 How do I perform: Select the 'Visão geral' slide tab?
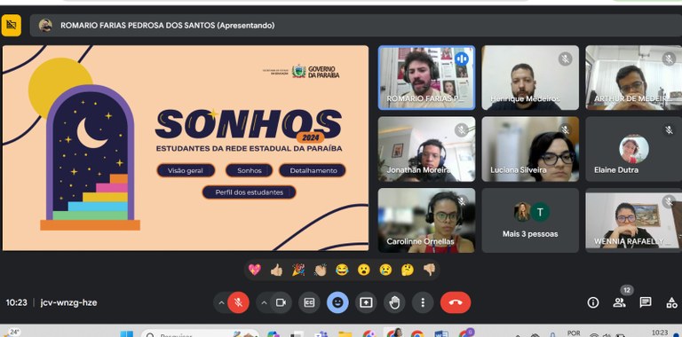pos(186,170)
